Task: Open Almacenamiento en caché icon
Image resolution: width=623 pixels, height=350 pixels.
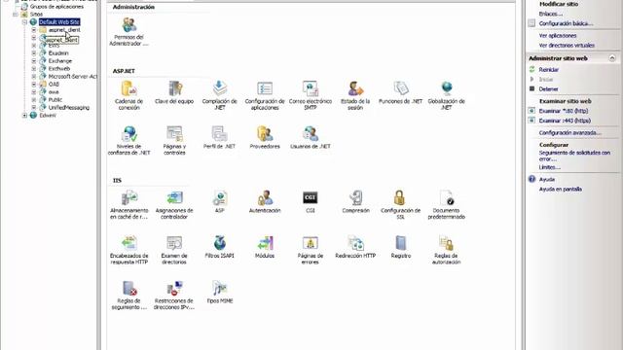Action: pos(128,197)
